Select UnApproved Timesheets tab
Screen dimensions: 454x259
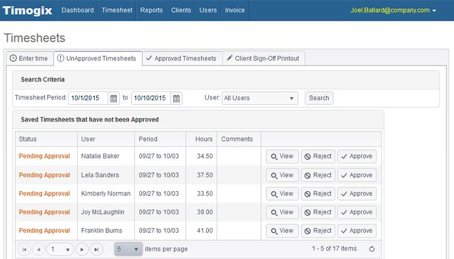pyautogui.click(x=97, y=58)
